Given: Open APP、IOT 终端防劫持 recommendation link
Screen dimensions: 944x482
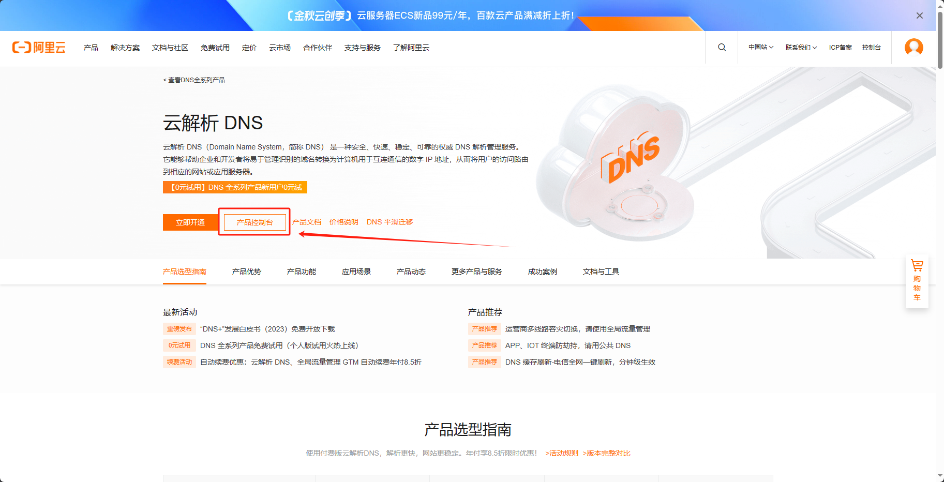Looking at the screenshot, I should (568, 345).
